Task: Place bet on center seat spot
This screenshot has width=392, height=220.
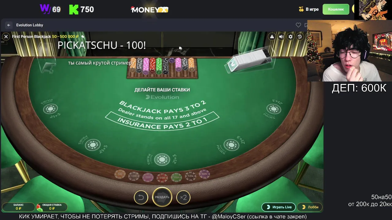Action: (162, 159)
